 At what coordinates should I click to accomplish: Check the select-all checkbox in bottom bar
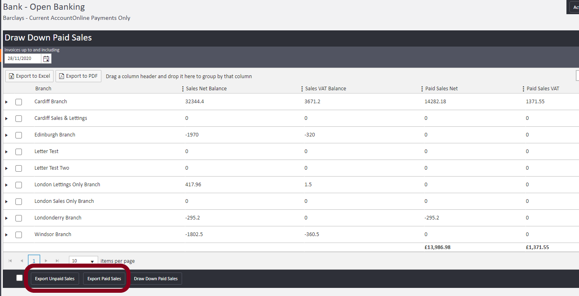pyautogui.click(x=19, y=278)
